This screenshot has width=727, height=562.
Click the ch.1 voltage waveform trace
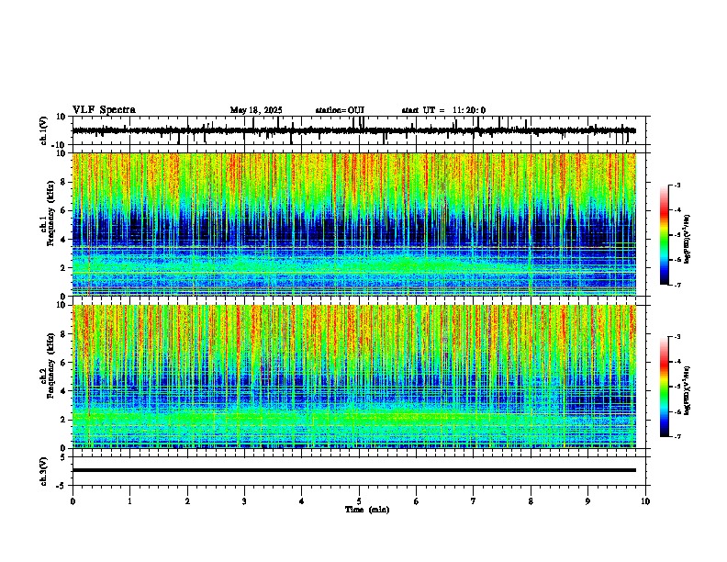point(353,130)
